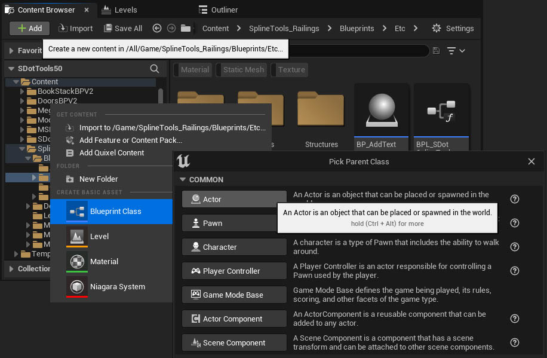This screenshot has width=547, height=358.
Task: Save all assets with Save All
Action: [123, 28]
